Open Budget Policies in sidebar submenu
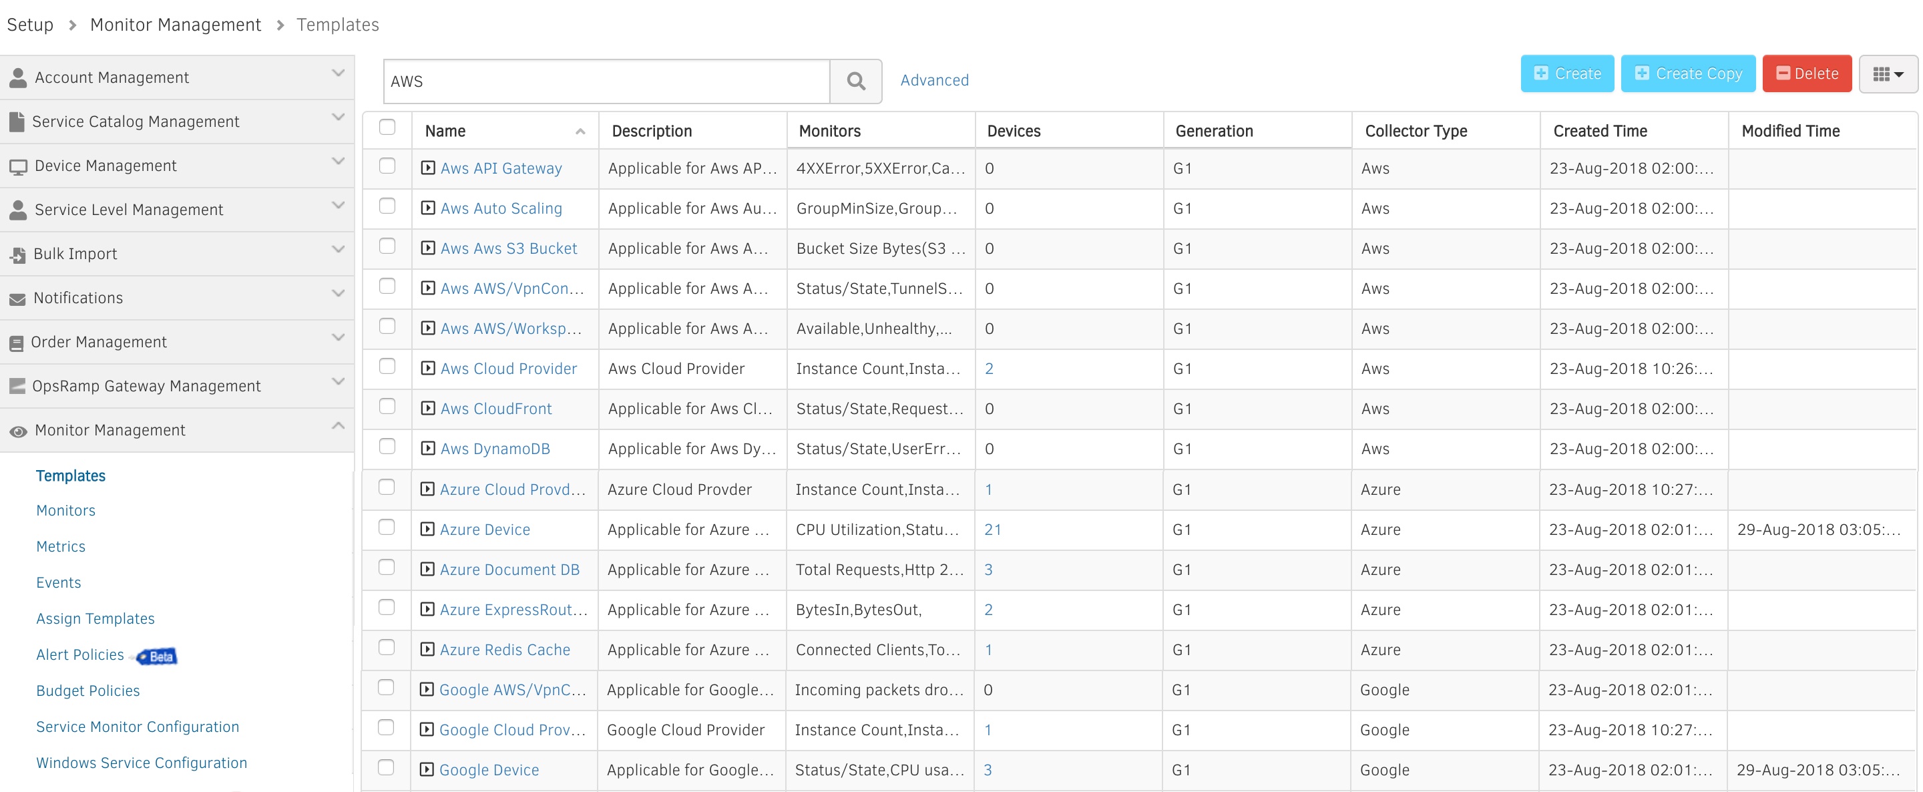 [x=88, y=690]
